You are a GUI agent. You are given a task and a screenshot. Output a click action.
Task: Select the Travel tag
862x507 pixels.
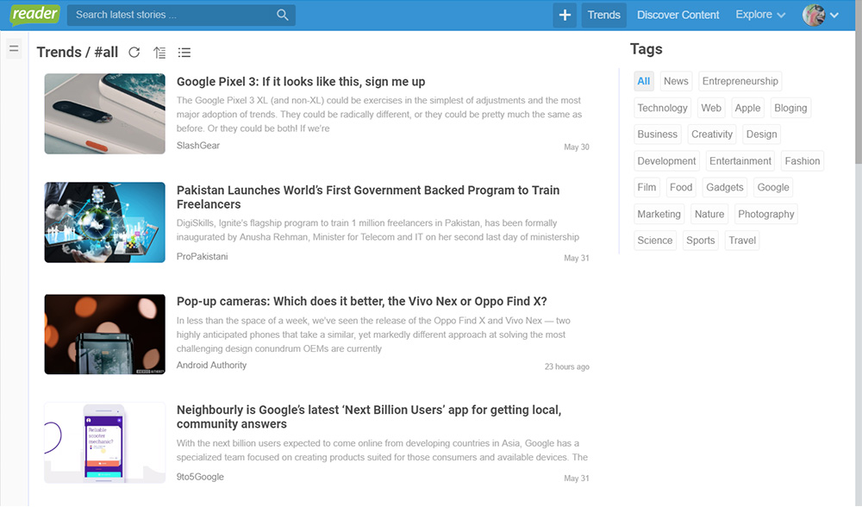point(742,241)
